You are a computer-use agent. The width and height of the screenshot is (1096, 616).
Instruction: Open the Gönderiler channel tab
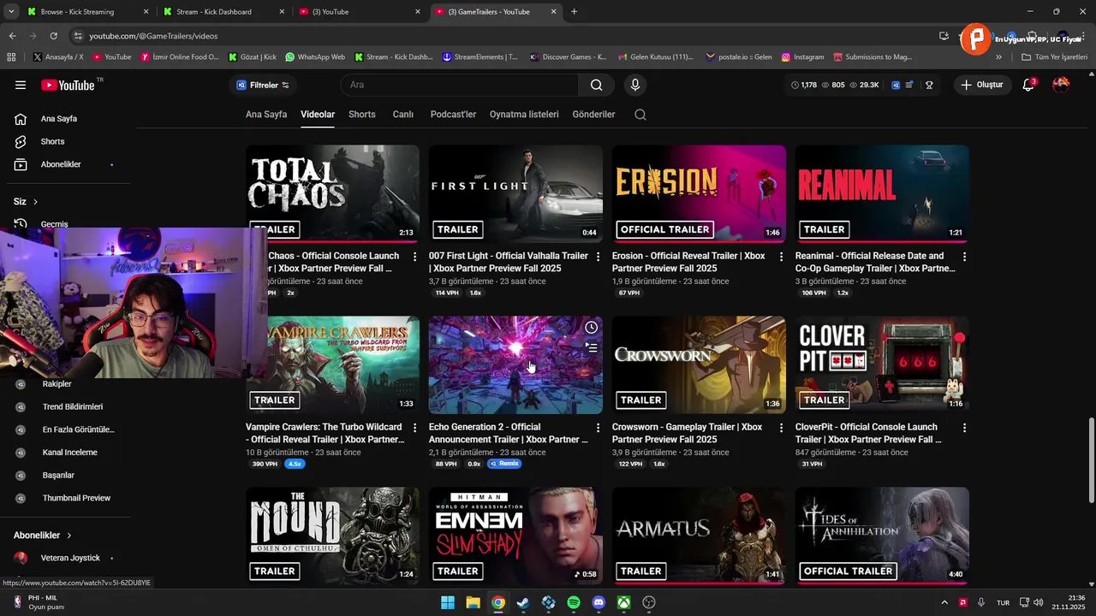(594, 115)
